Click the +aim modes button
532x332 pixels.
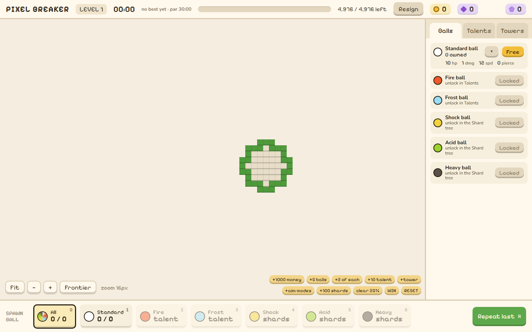[298, 291]
